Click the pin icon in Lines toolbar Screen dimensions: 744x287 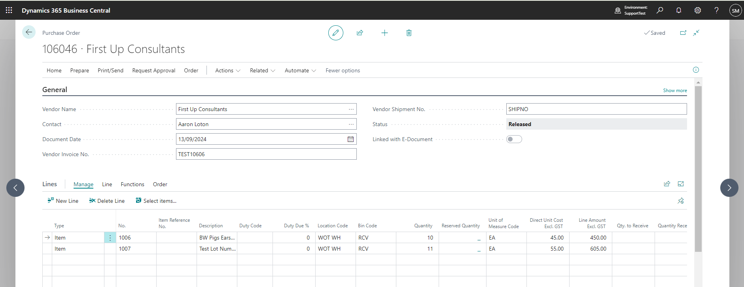pyautogui.click(x=681, y=201)
